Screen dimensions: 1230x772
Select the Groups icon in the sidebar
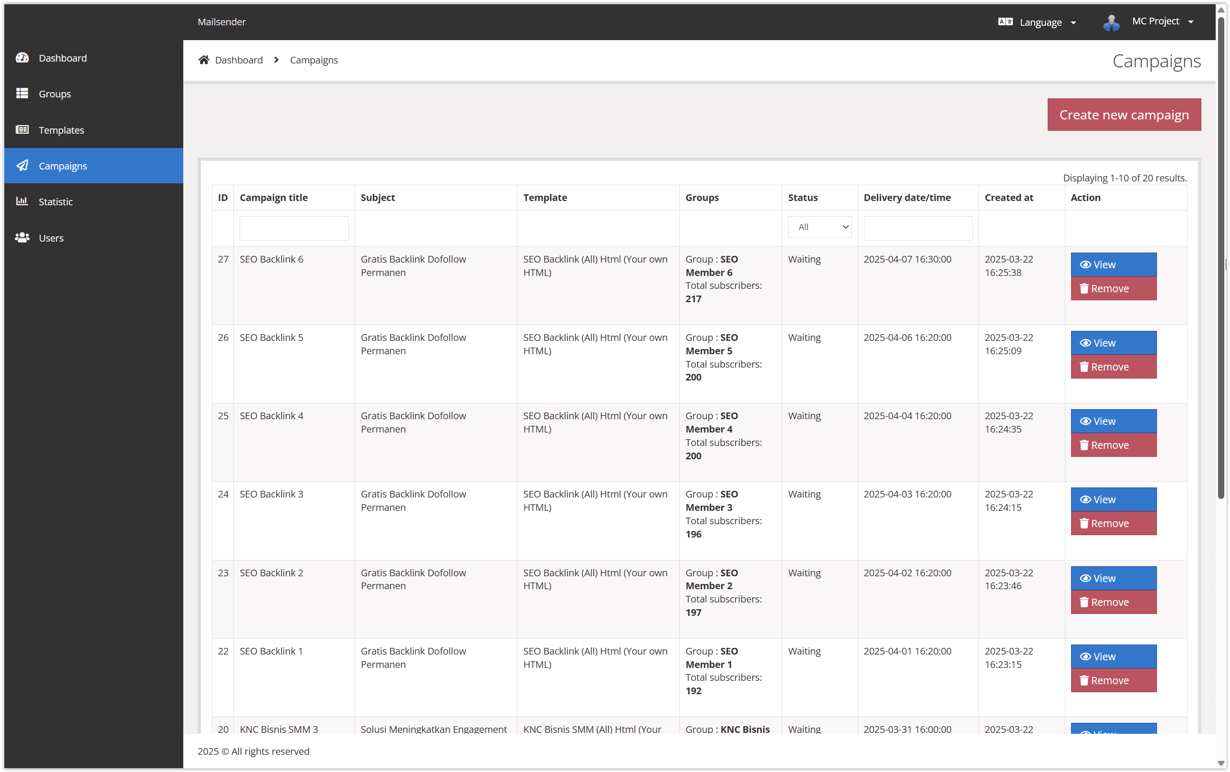22,94
